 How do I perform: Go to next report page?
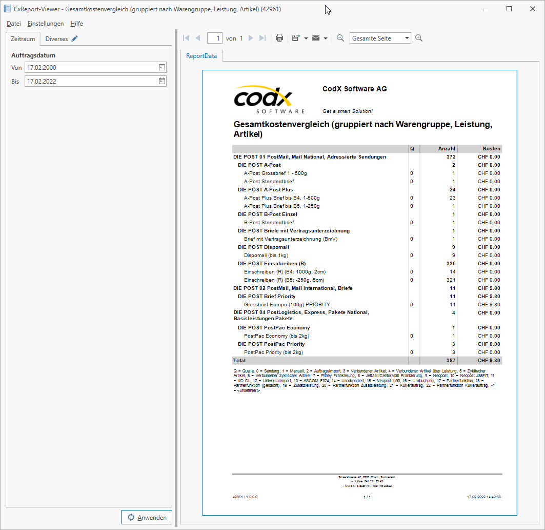pyautogui.click(x=251, y=38)
